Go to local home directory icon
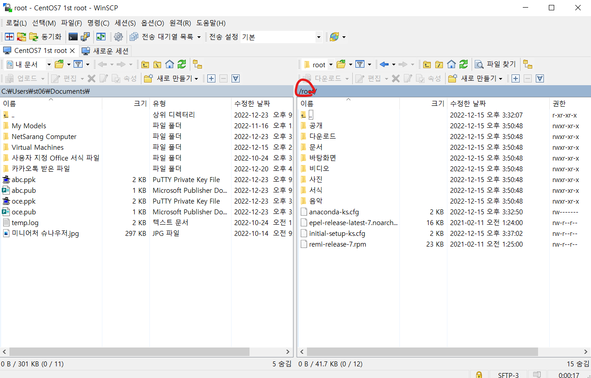 pyautogui.click(x=169, y=65)
